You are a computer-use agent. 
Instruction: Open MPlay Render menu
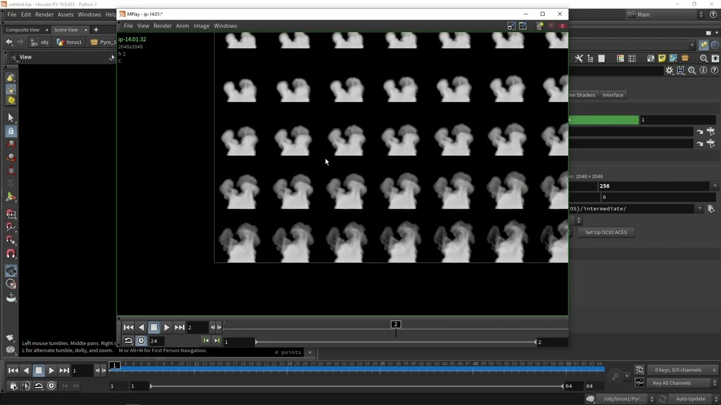tap(163, 26)
